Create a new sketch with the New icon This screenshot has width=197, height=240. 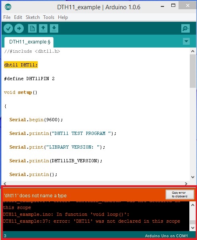tap(32, 29)
